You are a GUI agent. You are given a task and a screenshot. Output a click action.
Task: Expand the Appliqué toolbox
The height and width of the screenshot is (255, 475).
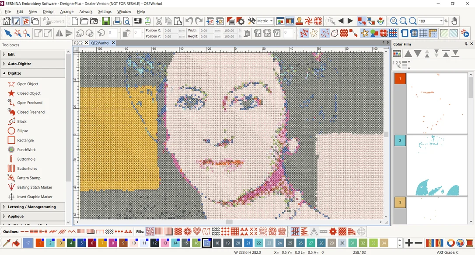click(33, 216)
